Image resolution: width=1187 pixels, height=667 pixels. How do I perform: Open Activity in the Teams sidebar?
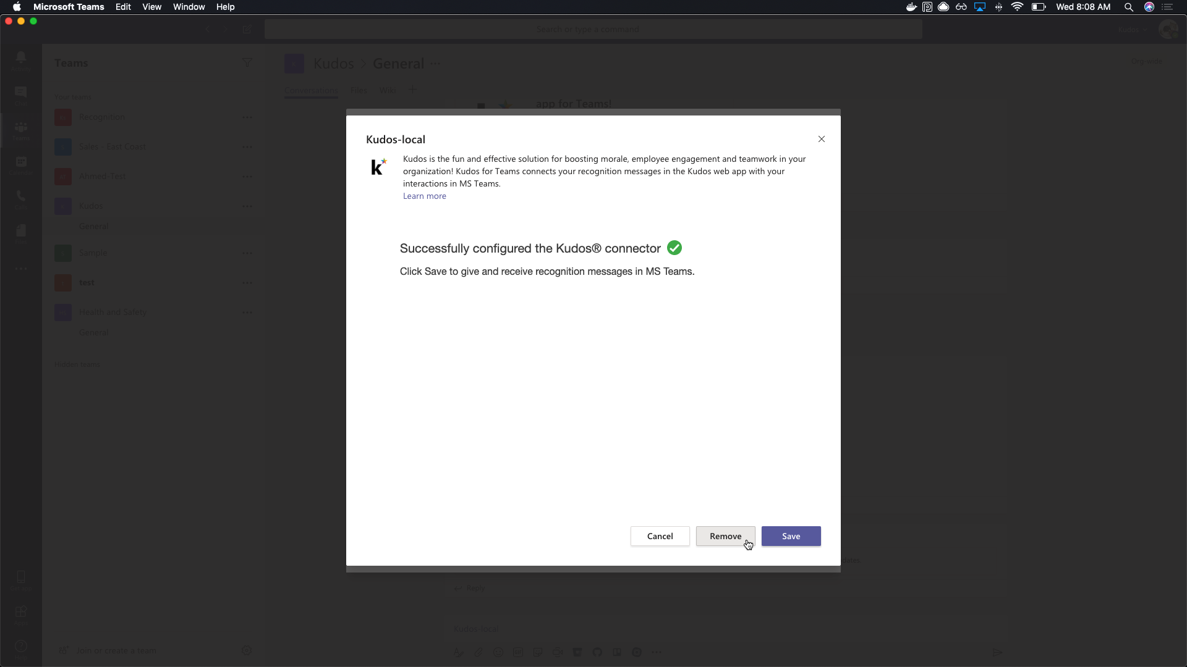click(x=21, y=61)
